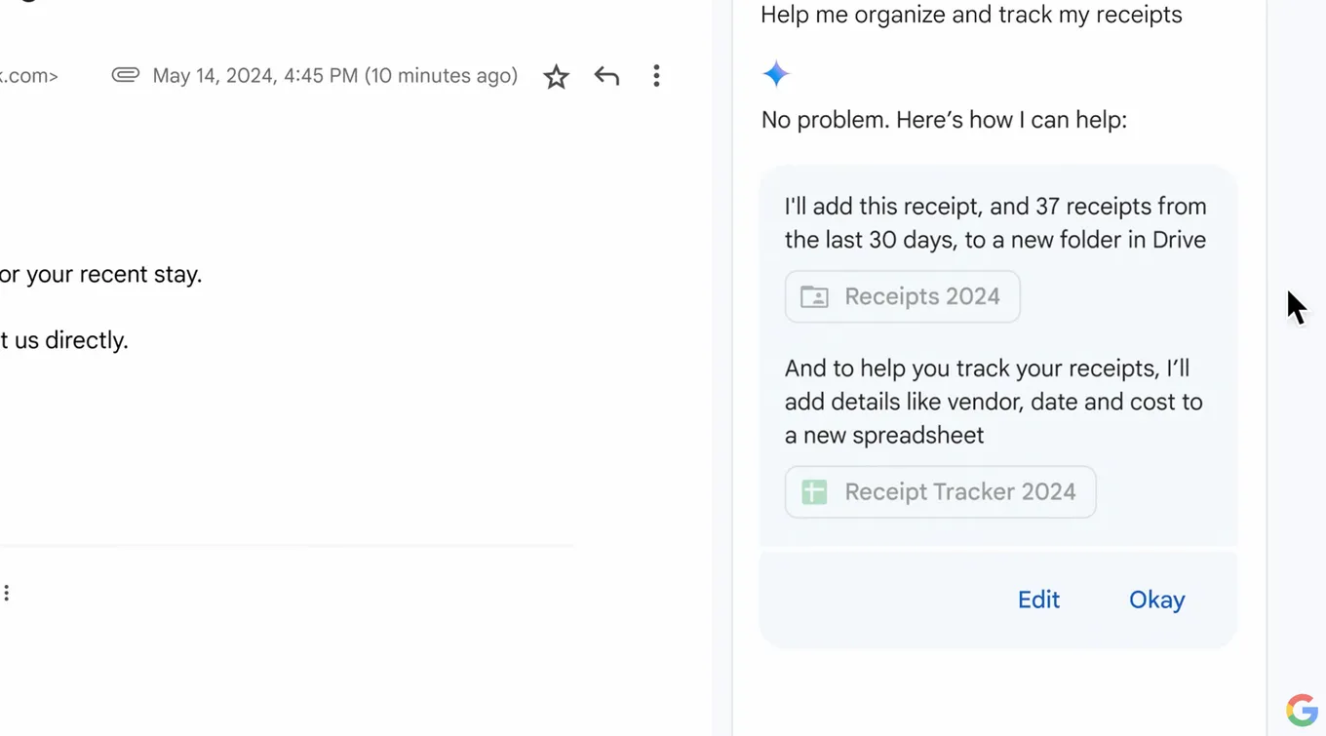
Task: Click the Gemini sparkle icon
Action: tap(776, 74)
